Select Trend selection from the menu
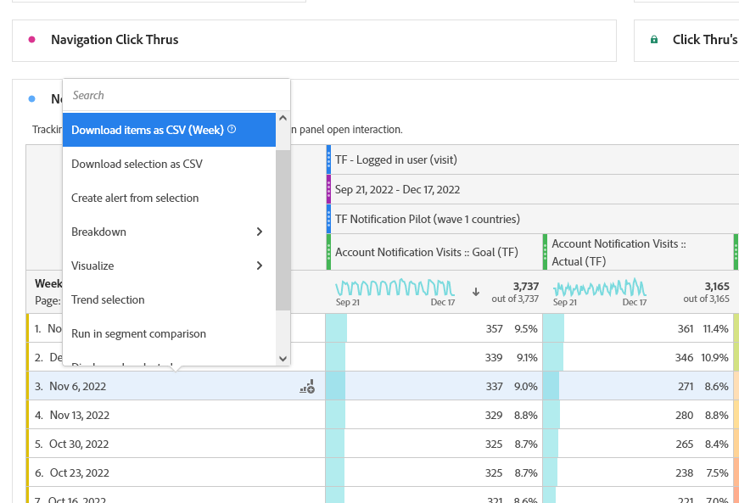This screenshot has width=739, height=503. point(108,299)
